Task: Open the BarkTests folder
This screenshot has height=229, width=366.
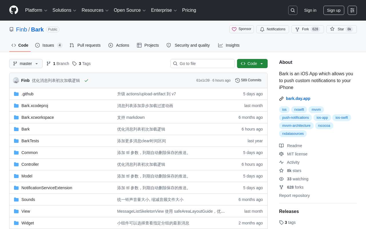Action: point(30,141)
